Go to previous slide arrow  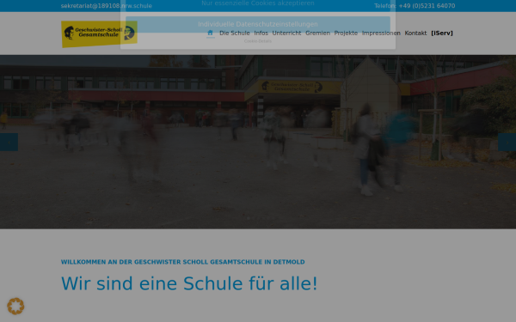click(9, 143)
